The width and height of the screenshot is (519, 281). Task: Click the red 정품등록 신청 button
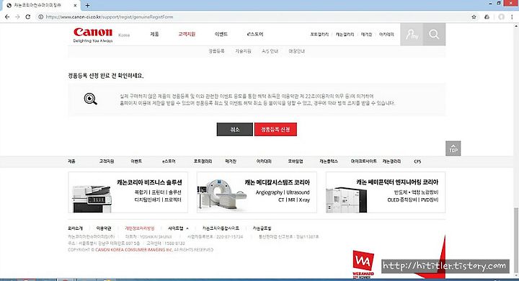(275, 130)
